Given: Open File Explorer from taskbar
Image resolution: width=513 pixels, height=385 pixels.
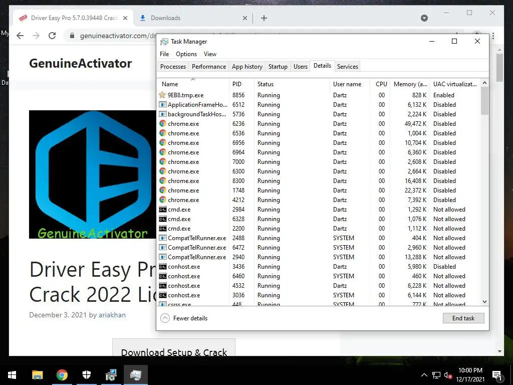Looking at the screenshot, I should (x=37, y=375).
